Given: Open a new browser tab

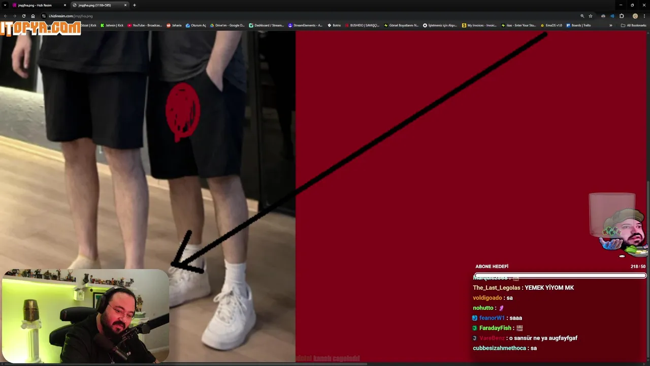Looking at the screenshot, I should 134,5.
